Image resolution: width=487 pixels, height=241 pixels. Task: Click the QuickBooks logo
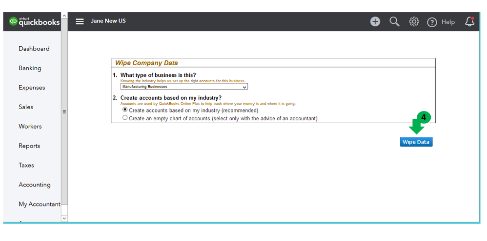(34, 21)
